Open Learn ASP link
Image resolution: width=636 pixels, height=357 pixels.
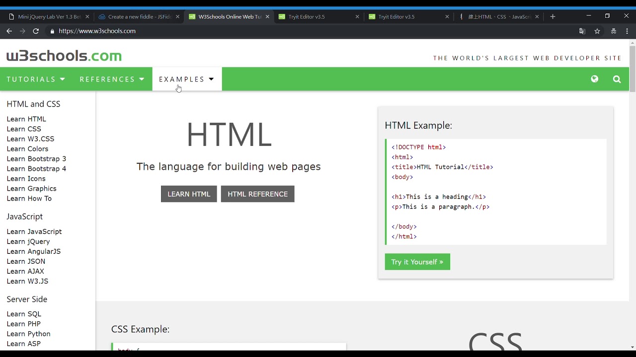coord(24,344)
